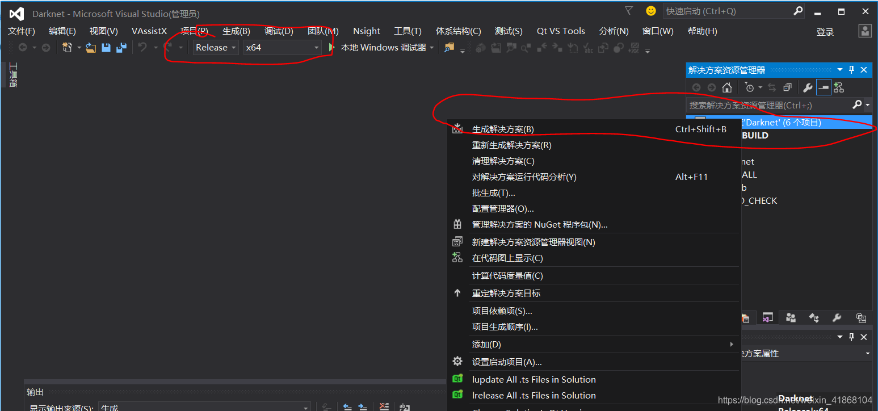Image resolution: width=878 pixels, height=411 pixels.
Task: Click the green Start debugging arrow
Action: click(331, 48)
